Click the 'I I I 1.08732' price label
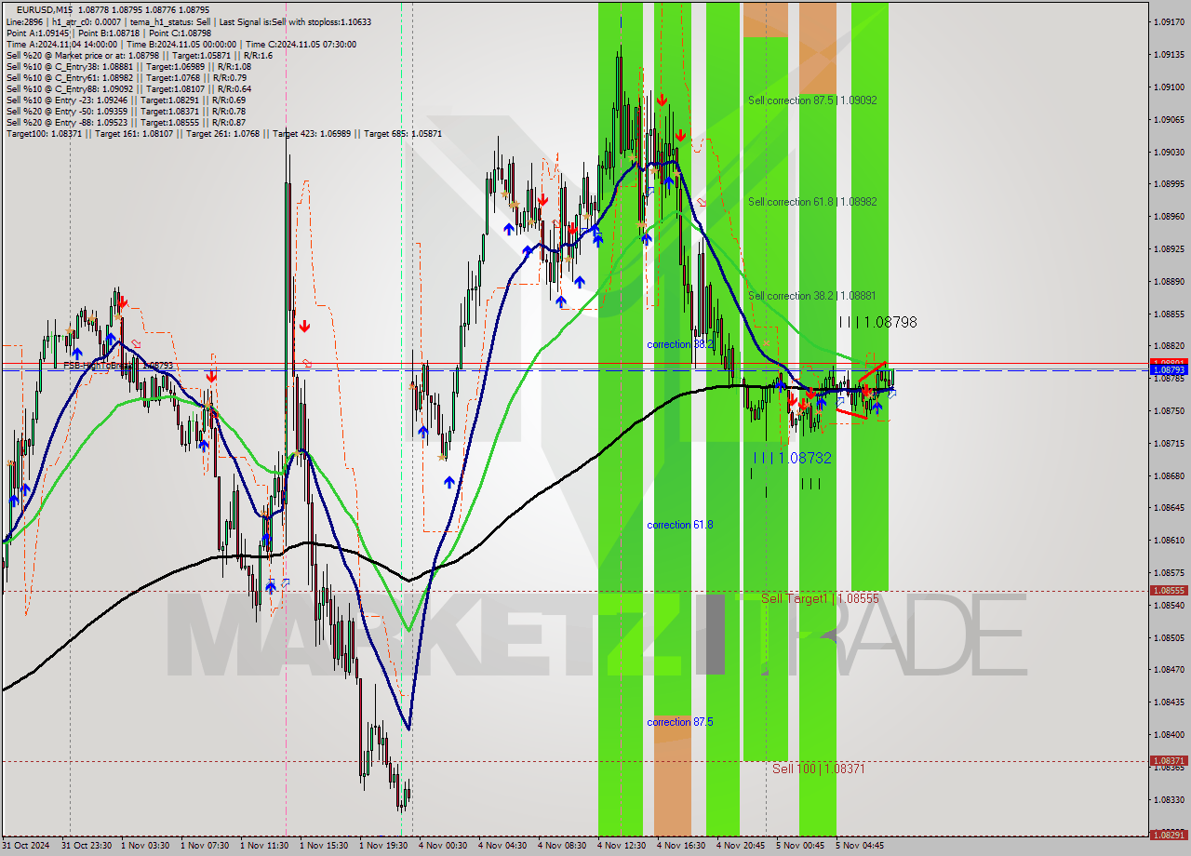The width and height of the screenshot is (1191, 856). [792, 458]
